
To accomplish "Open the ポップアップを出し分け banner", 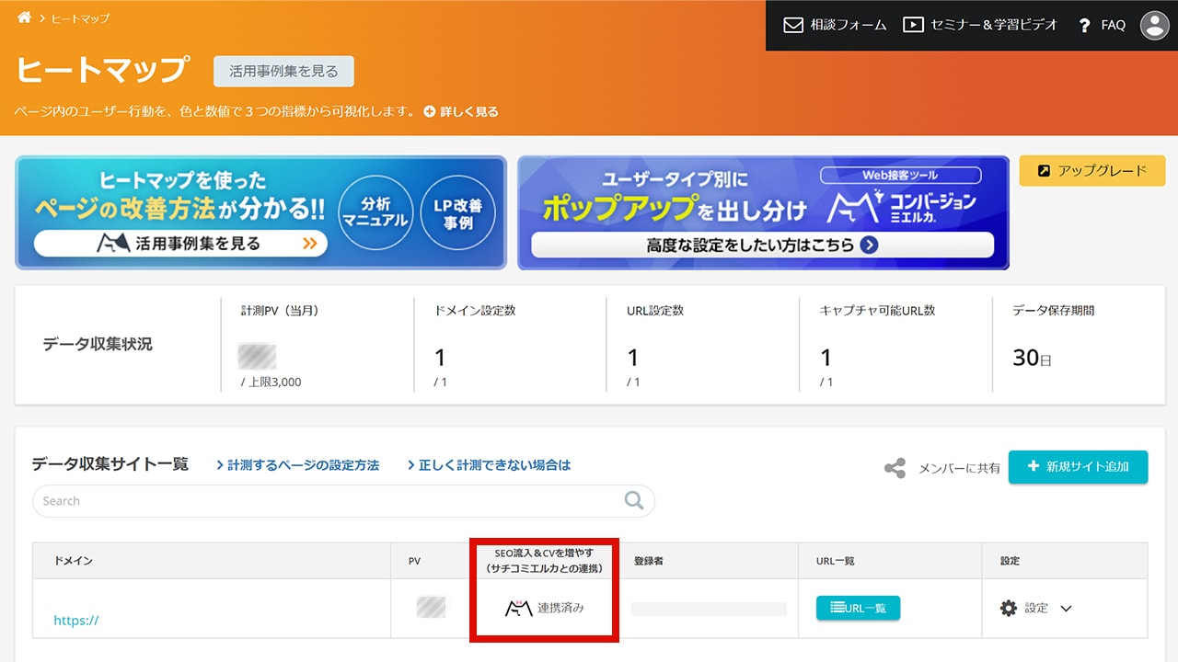I will [x=763, y=212].
